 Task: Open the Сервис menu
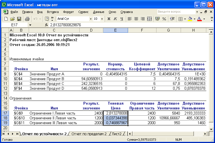point(83,12)
